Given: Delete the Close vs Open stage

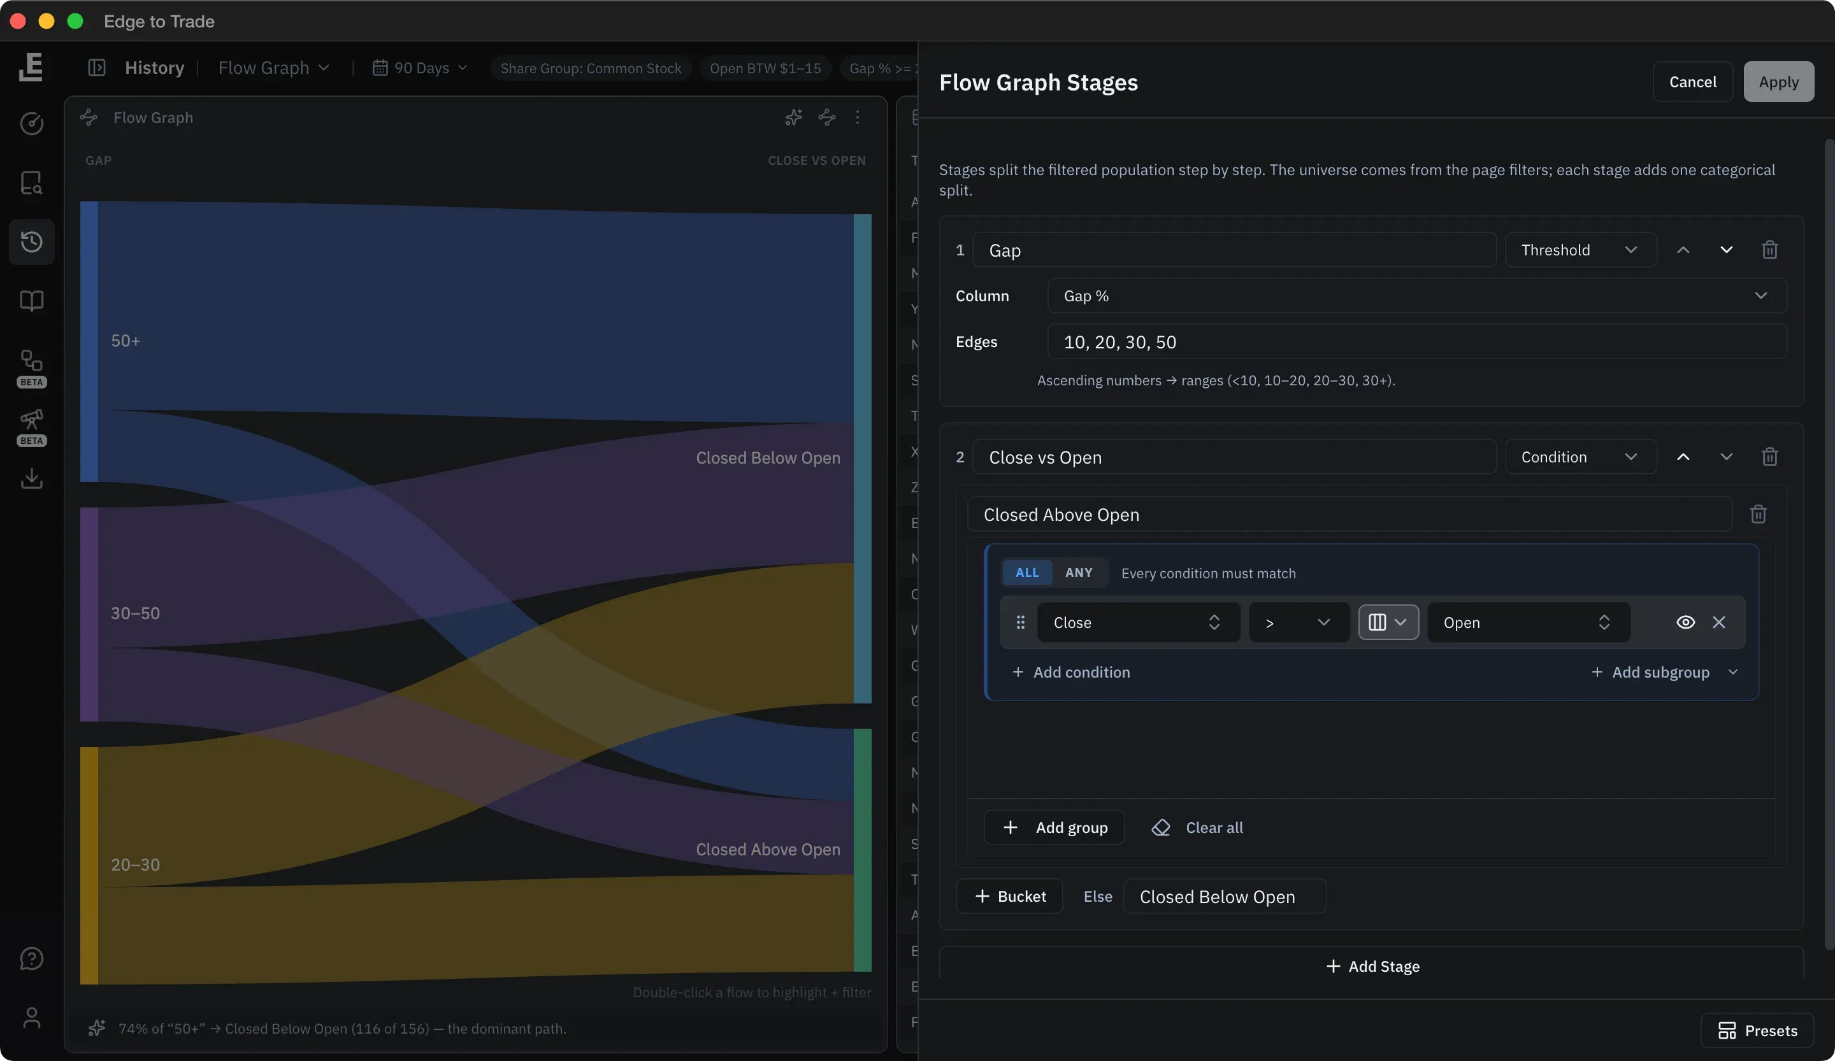Looking at the screenshot, I should point(1769,456).
